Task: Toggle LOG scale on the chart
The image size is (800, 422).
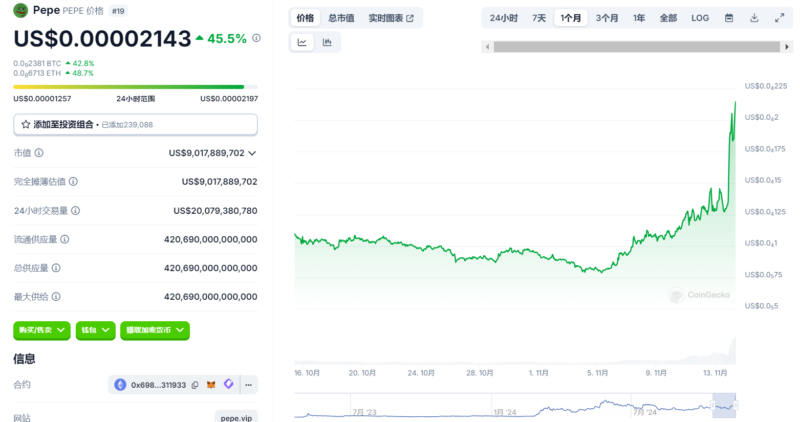Action: coord(700,18)
